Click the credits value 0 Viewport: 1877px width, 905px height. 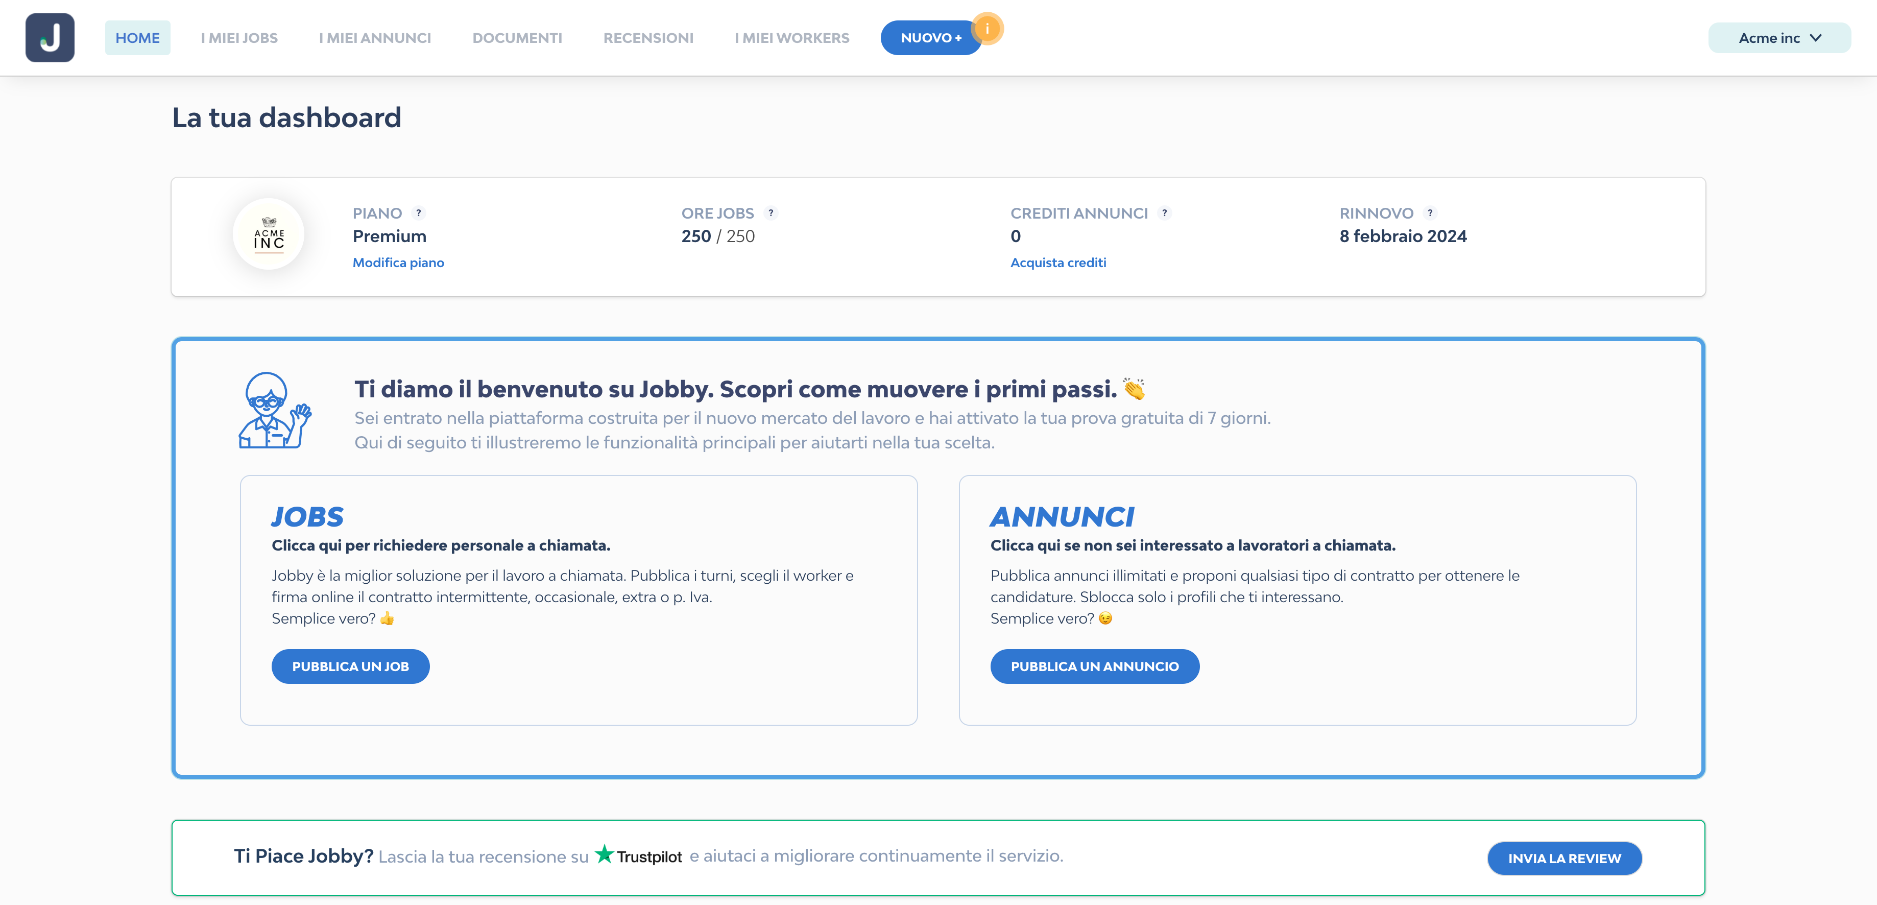pyautogui.click(x=1016, y=236)
